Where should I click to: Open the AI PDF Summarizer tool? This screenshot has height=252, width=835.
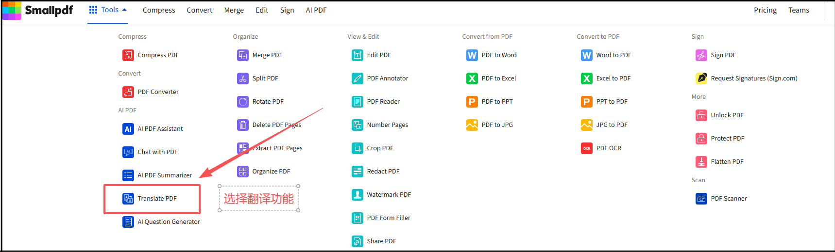click(164, 175)
